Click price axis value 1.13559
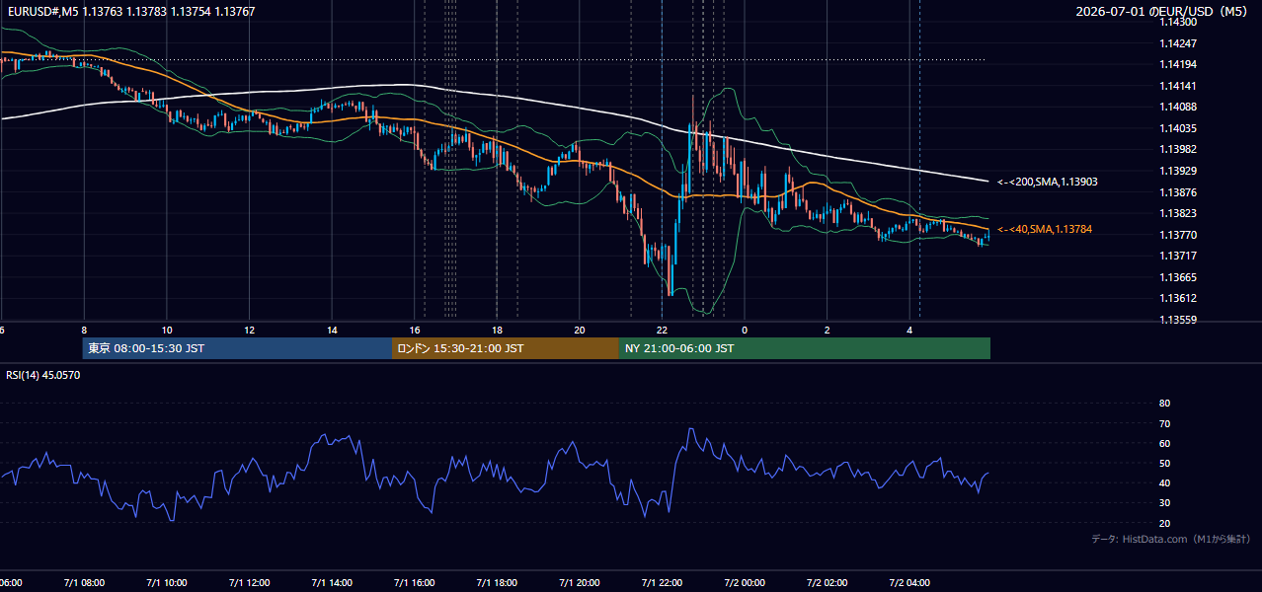1262x592 pixels. point(1179,320)
